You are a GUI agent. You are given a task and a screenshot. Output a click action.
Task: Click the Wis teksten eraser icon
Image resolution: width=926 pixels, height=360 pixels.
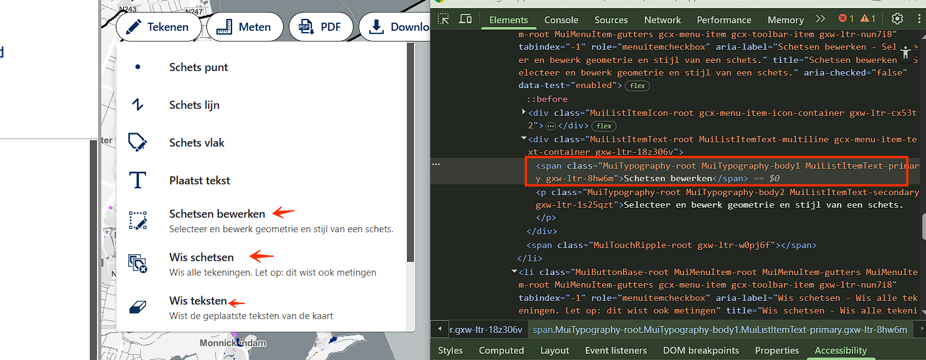138,307
